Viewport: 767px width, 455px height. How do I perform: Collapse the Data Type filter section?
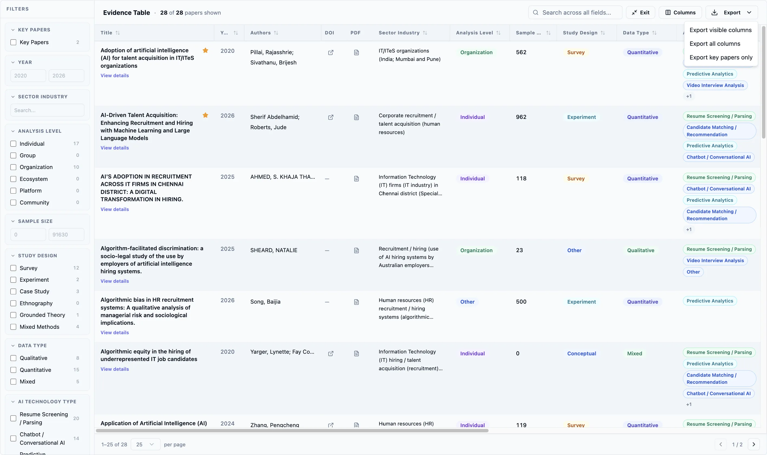(x=13, y=346)
